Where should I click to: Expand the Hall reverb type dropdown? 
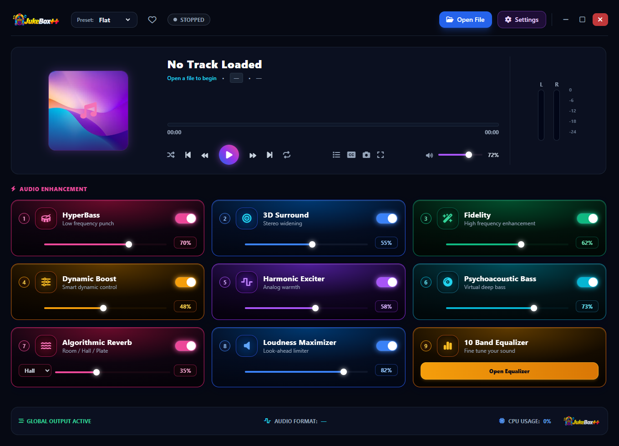(35, 371)
